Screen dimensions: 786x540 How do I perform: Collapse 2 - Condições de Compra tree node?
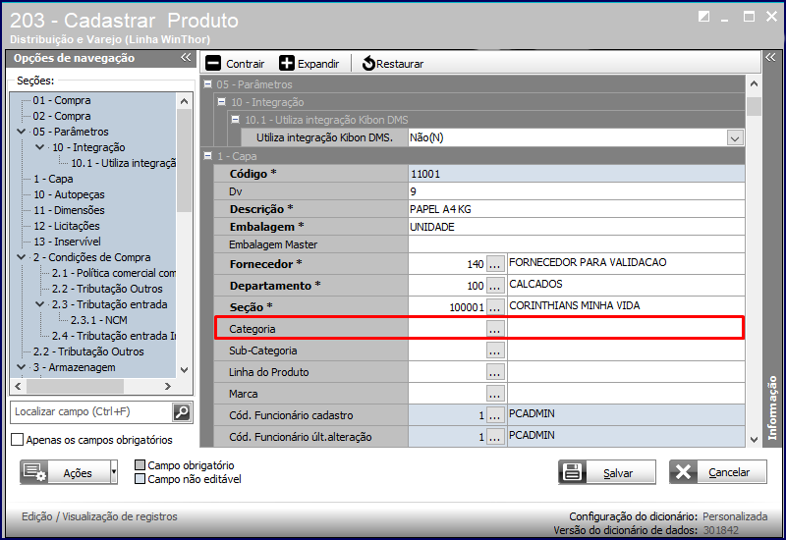point(21,257)
